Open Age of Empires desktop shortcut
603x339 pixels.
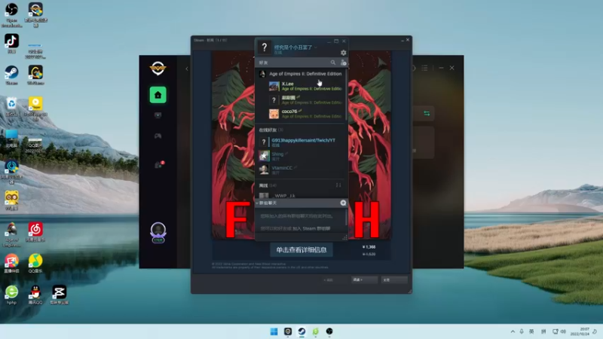(11, 234)
